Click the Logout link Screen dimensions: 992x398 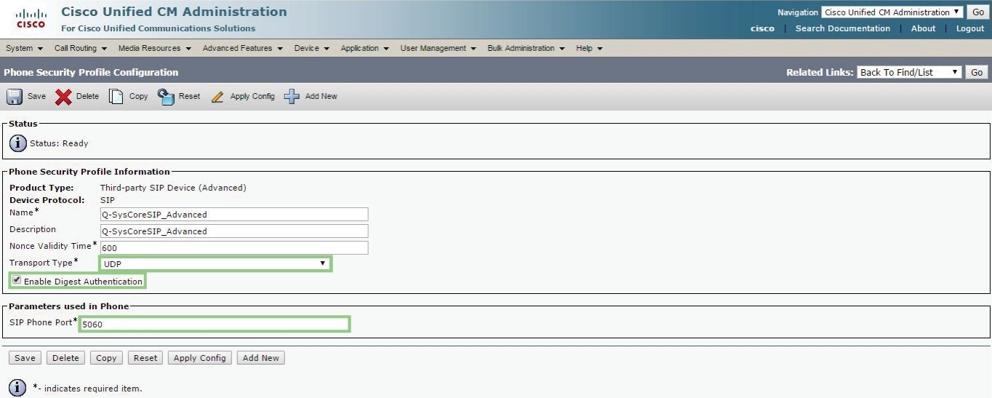pyautogui.click(x=969, y=28)
